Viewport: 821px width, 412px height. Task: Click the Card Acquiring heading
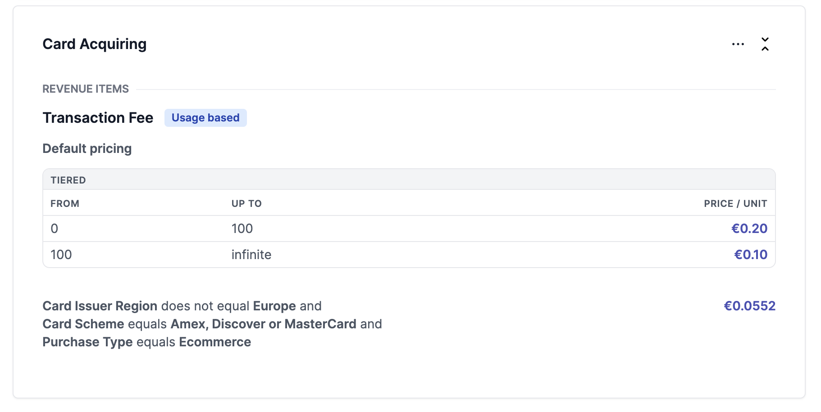(x=95, y=44)
